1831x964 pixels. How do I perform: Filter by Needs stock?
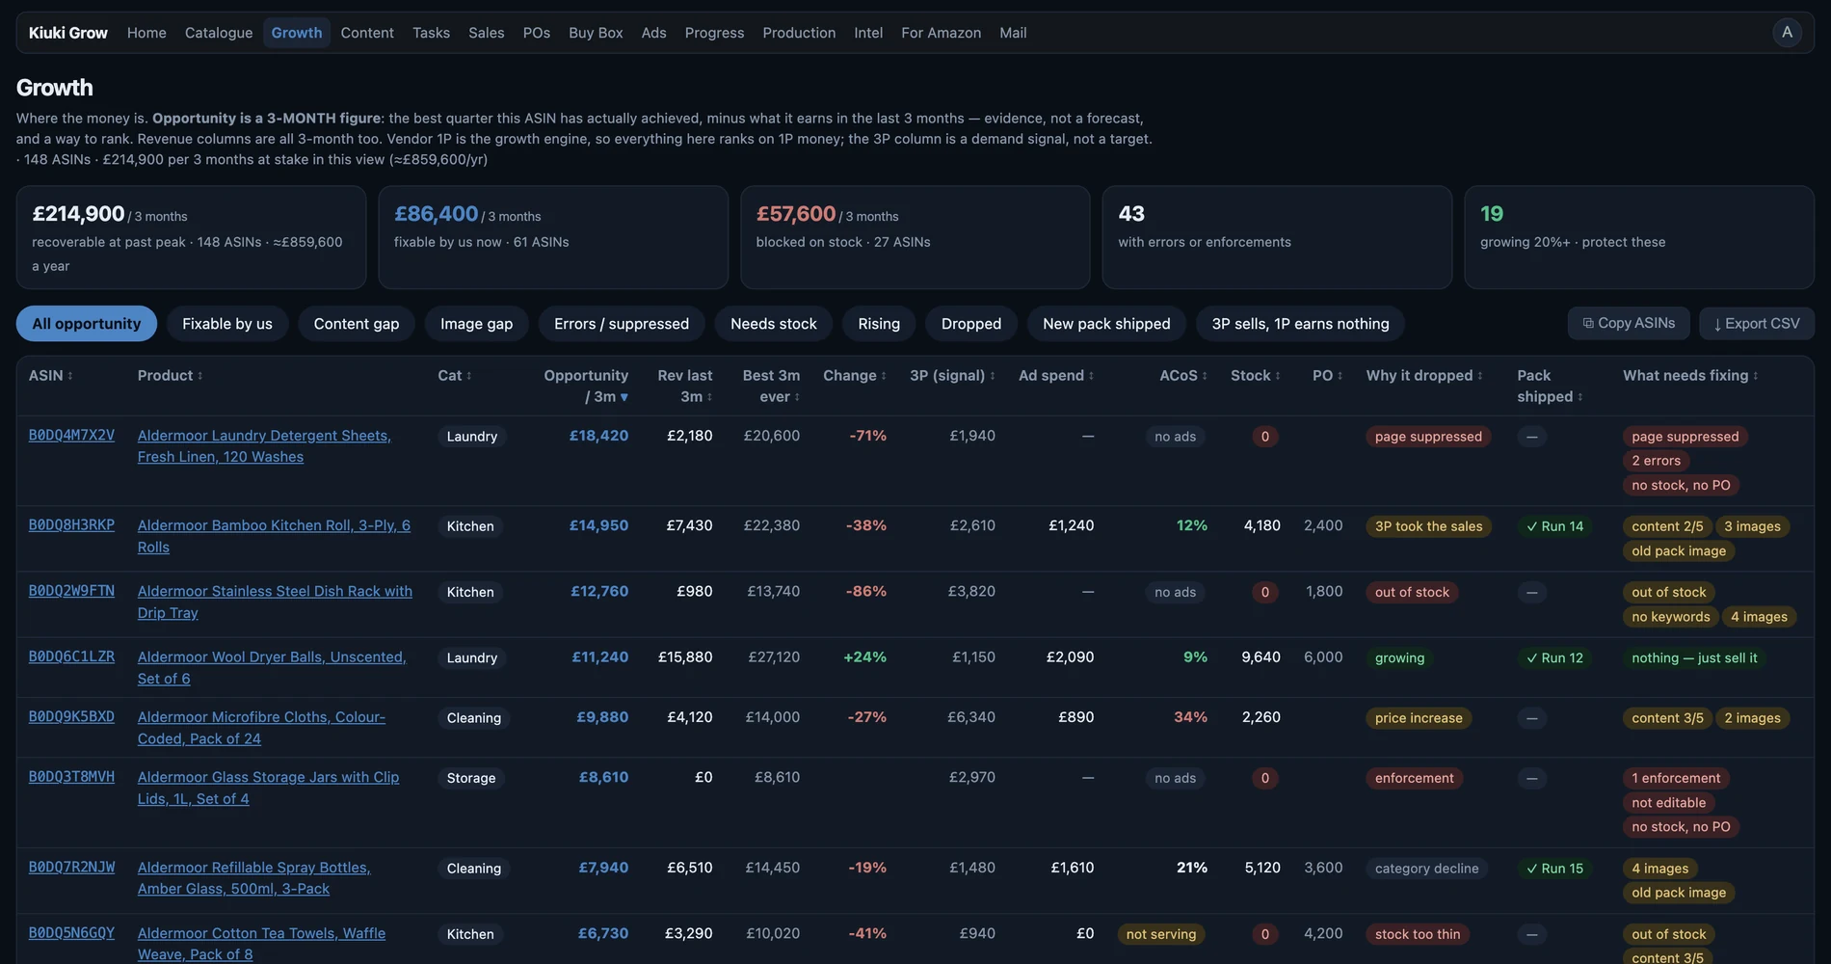point(774,324)
